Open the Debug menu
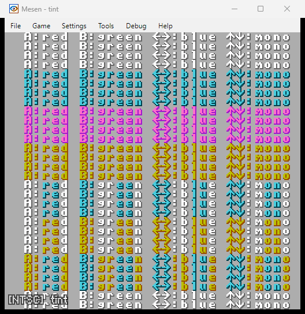The width and height of the screenshot is (305, 314). click(x=136, y=26)
